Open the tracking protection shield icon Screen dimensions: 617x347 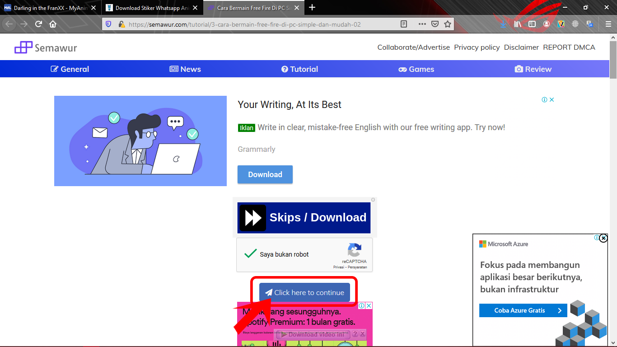point(108,24)
